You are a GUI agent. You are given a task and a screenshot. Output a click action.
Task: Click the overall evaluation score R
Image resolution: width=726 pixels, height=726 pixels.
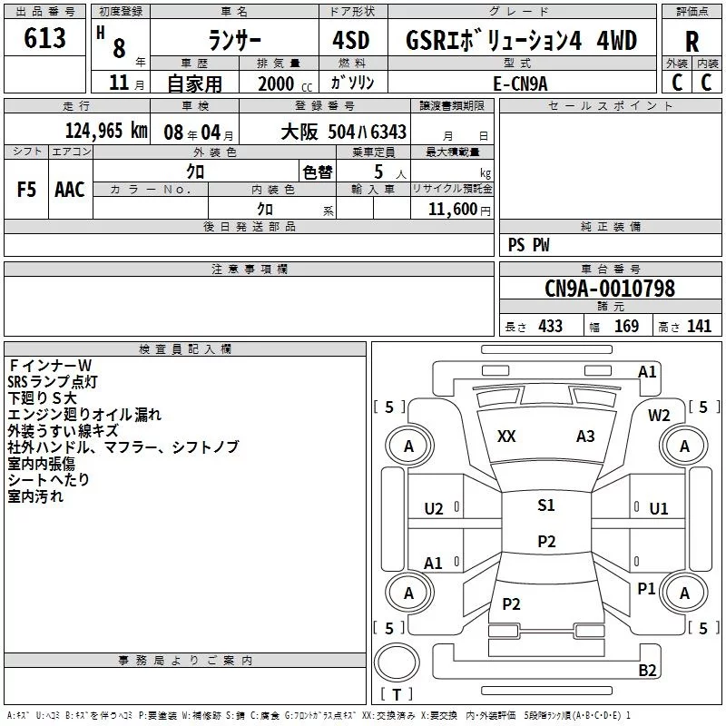[x=692, y=42]
